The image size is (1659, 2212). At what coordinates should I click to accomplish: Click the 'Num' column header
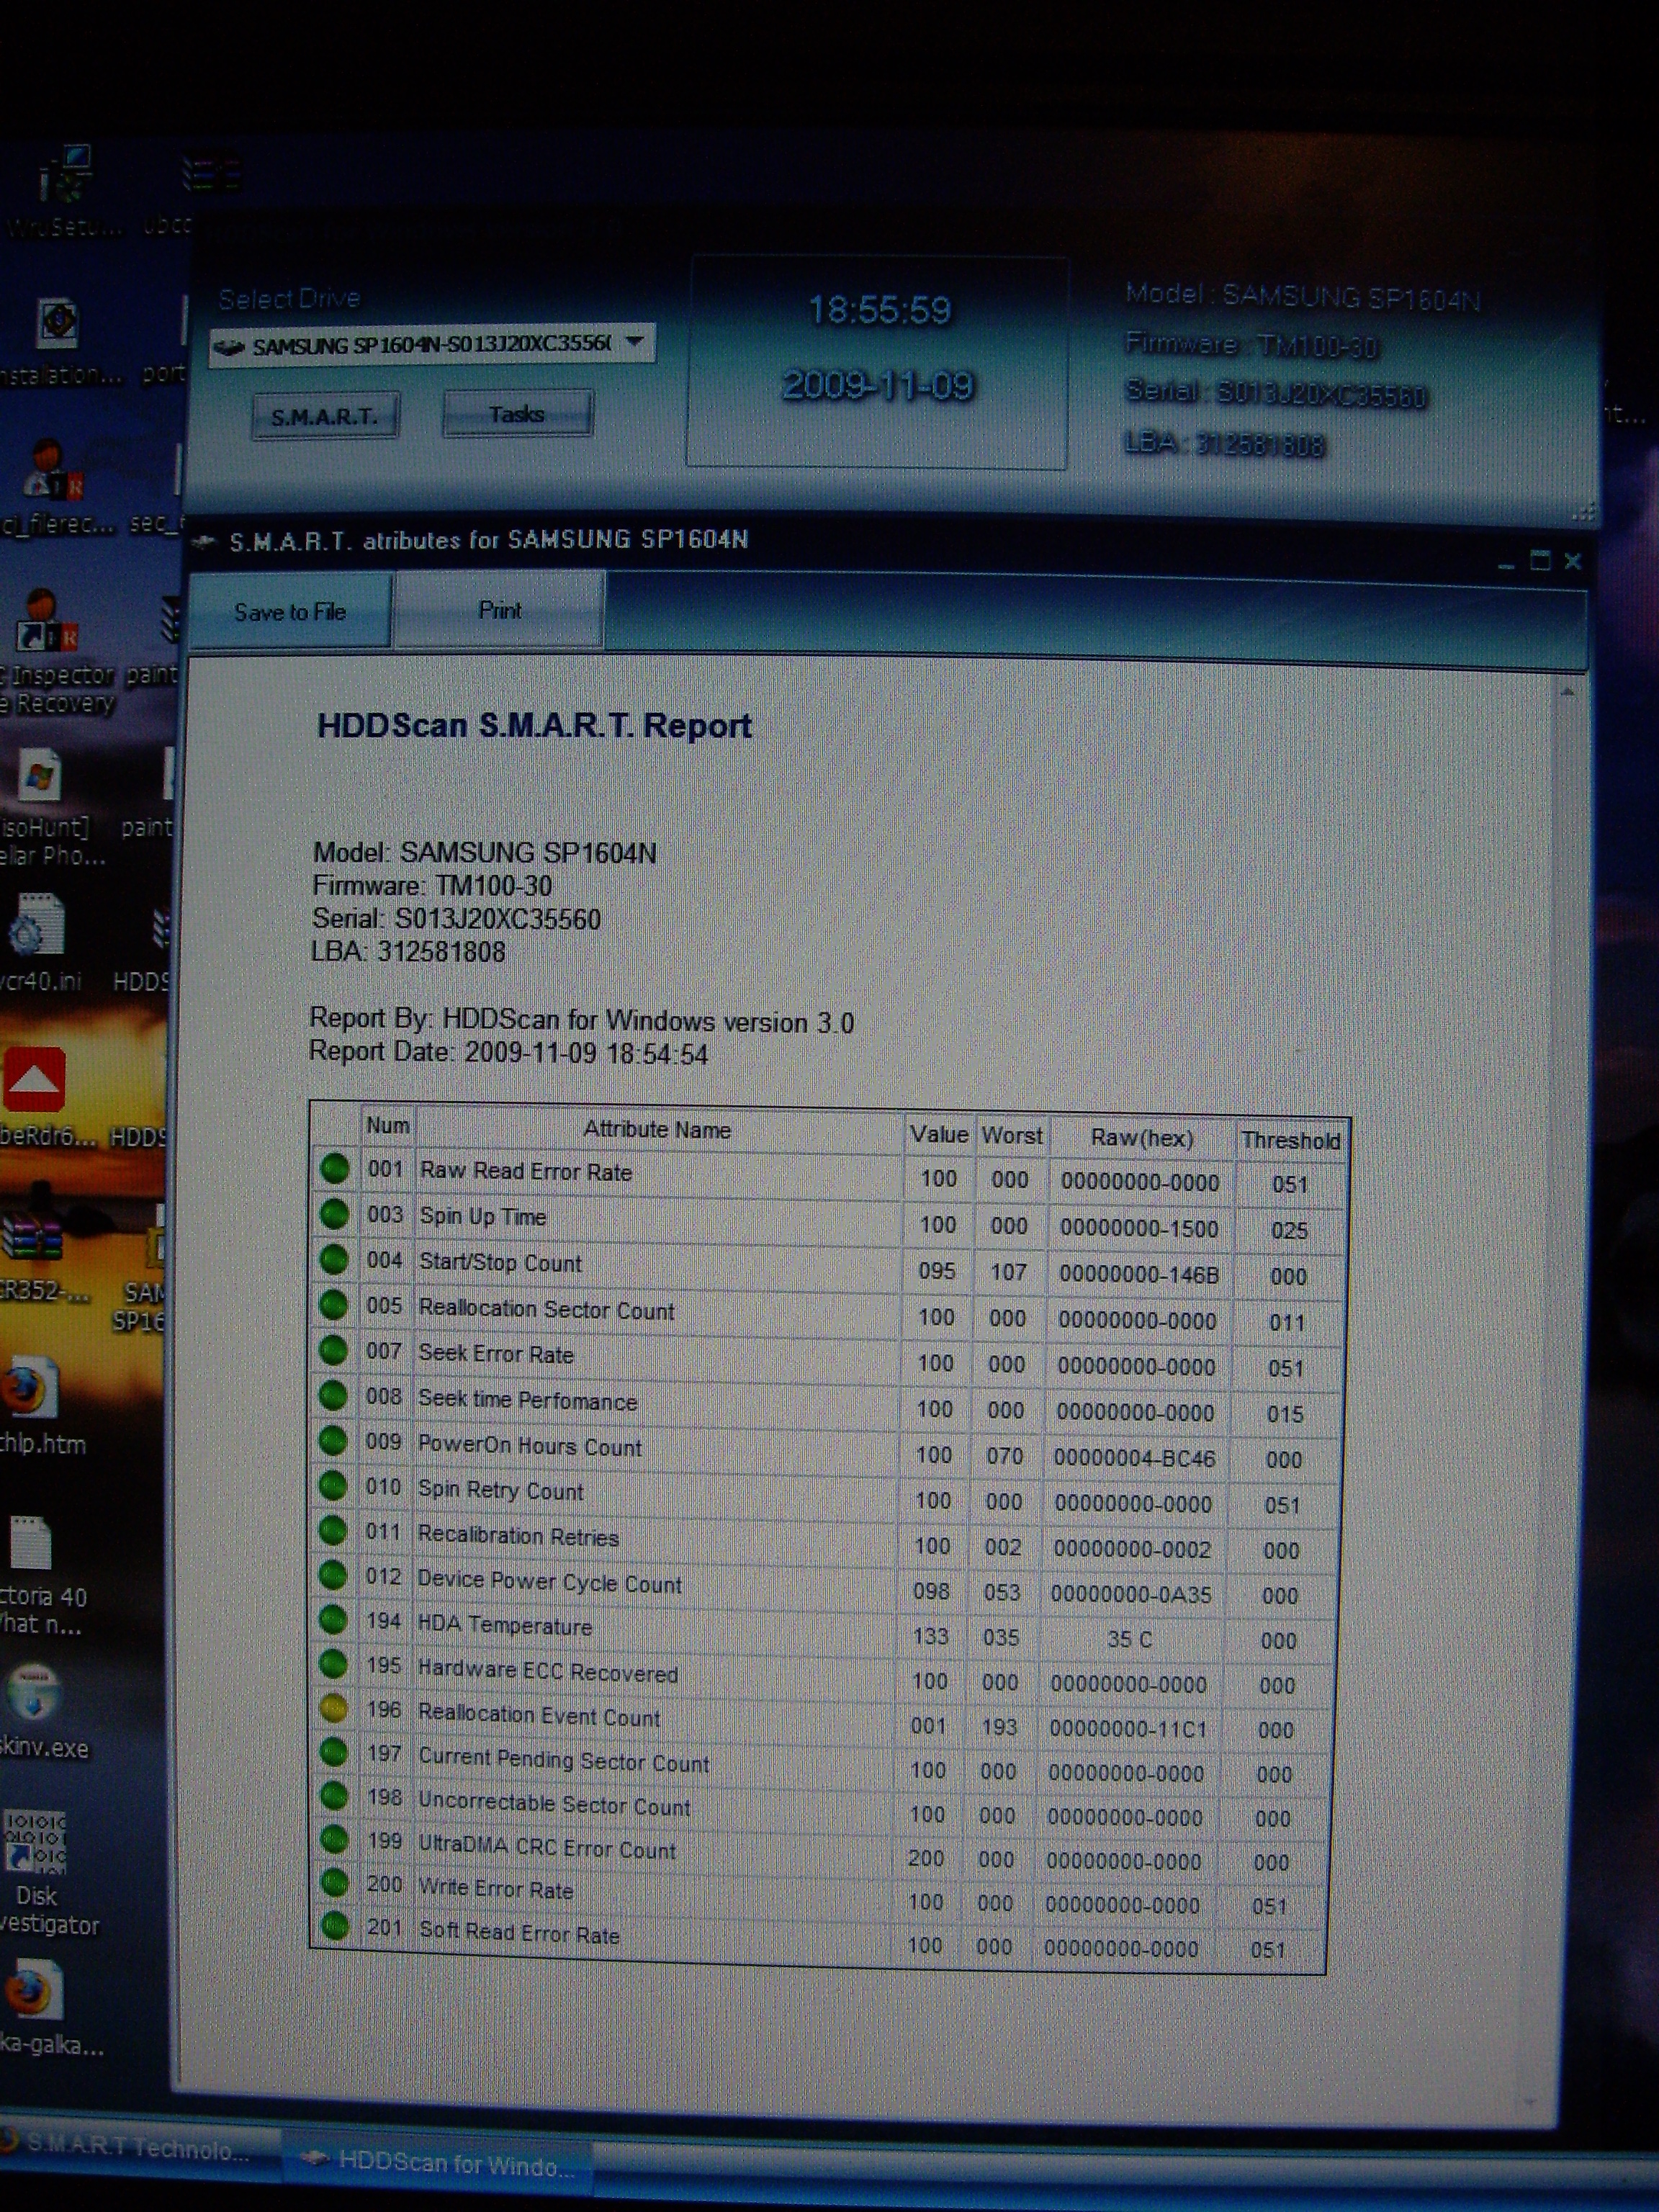tap(387, 1125)
